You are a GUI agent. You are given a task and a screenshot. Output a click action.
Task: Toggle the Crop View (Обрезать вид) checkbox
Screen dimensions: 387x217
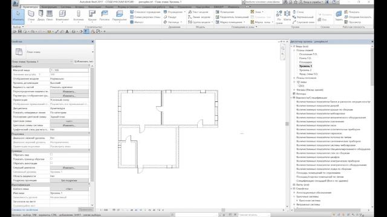point(51,154)
